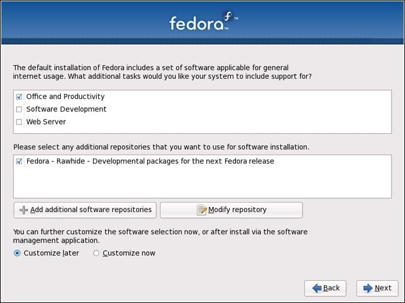
Task: Open the Modify repository button
Action: point(231,210)
